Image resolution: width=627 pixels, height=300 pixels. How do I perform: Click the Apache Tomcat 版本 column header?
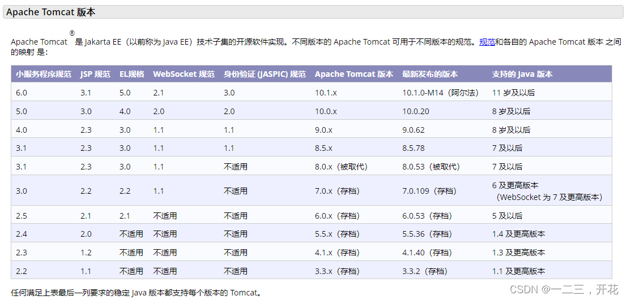click(x=354, y=74)
